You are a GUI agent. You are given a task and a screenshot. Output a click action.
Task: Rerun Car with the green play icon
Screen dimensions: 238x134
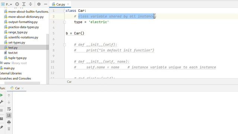[x=1, y=95]
